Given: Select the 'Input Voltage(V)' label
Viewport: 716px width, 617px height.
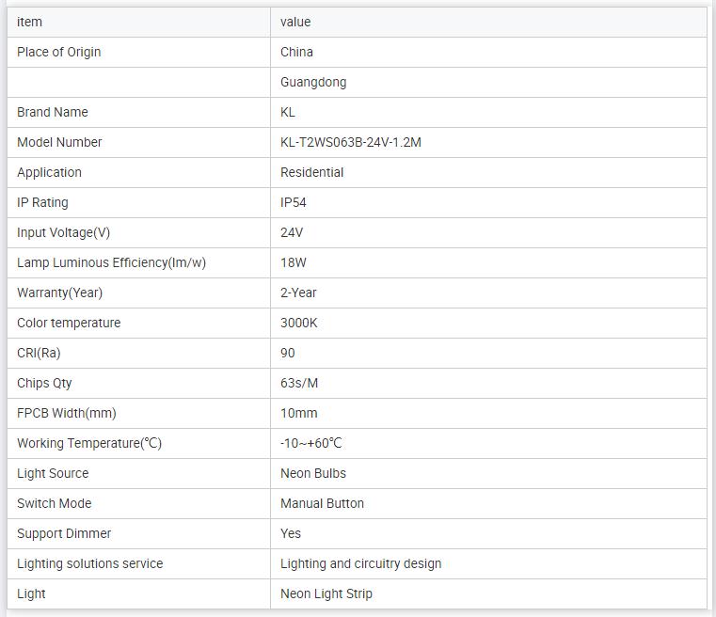Looking at the screenshot, I should [x=64, y=232].
